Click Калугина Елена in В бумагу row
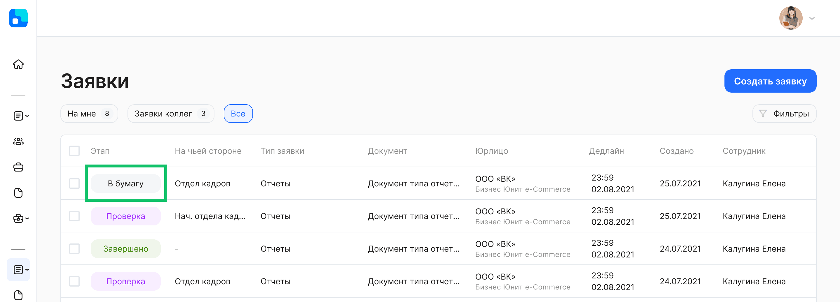The height and width of the screenshot is (302, 840). click(x=754, y=183)
